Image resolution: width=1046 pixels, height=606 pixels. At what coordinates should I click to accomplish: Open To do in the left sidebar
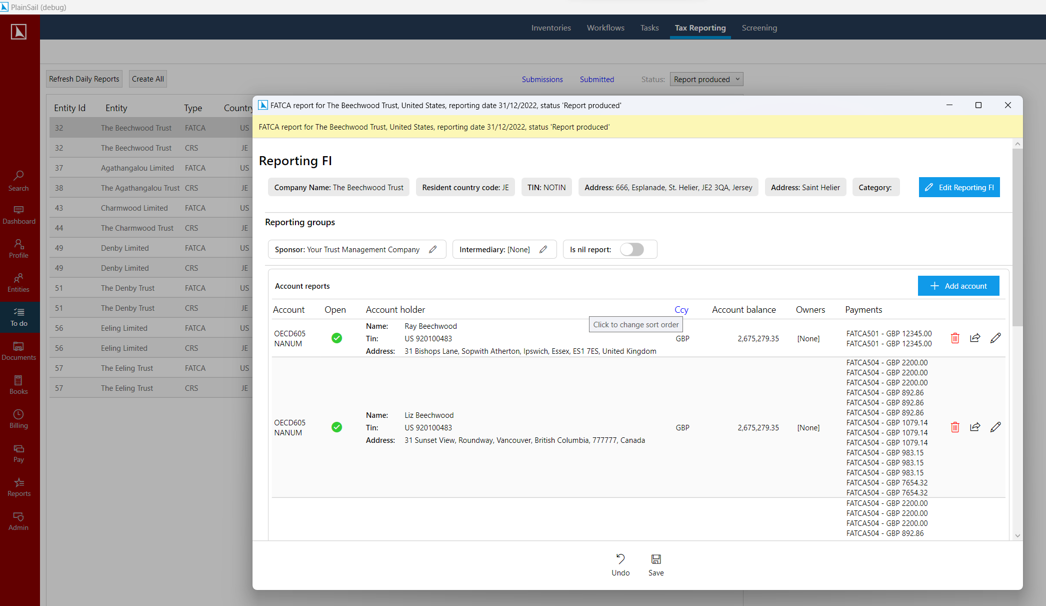pyautogui.click(x=18, y=317)
